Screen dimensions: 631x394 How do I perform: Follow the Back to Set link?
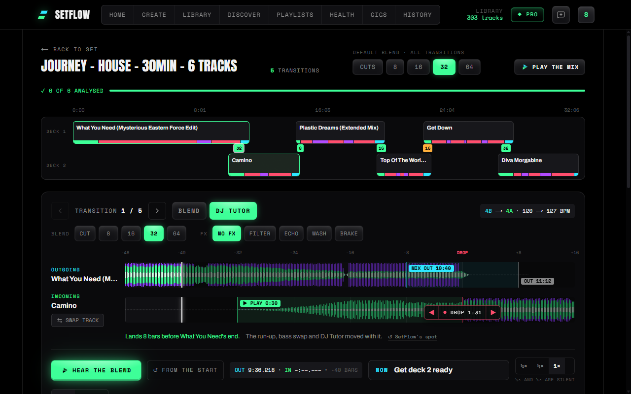pyautogui.click(x=70, y=49)
